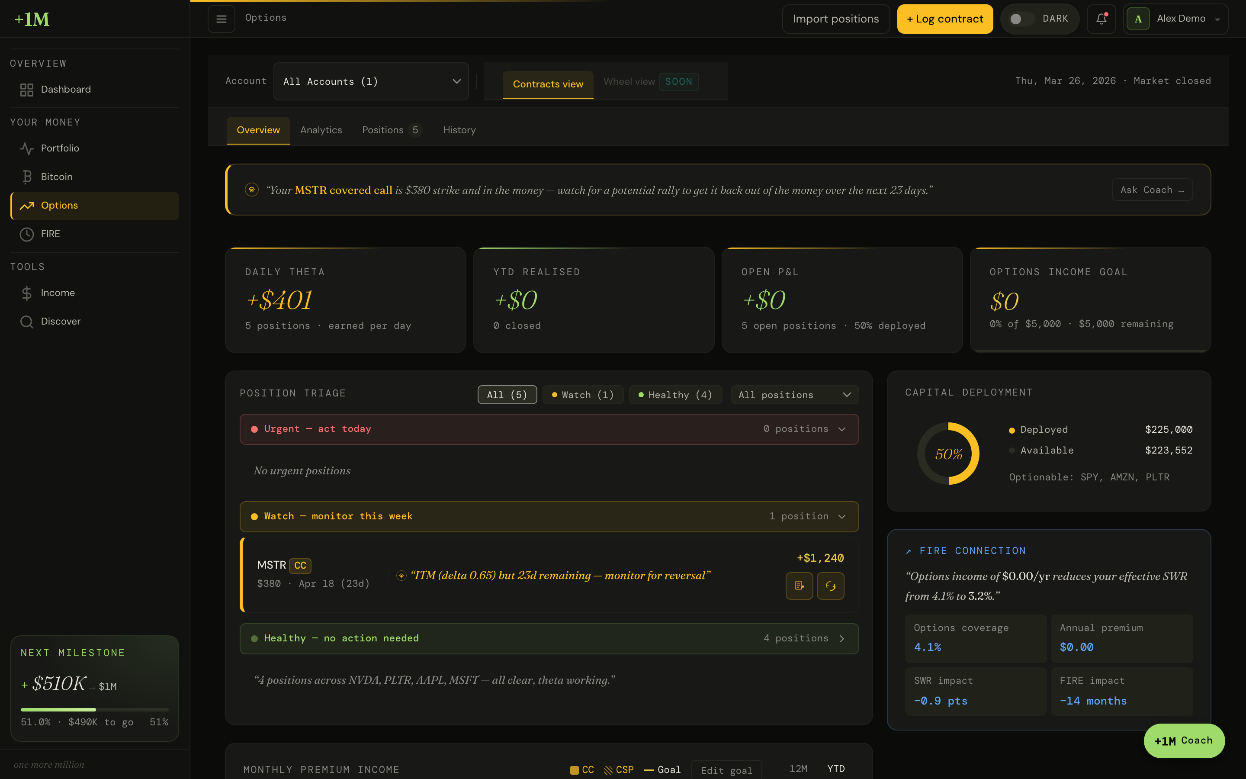Click the Next Milestone progress bar
Image resolution: width=1246 pixels, height=779 pixels.
[94, 710]
